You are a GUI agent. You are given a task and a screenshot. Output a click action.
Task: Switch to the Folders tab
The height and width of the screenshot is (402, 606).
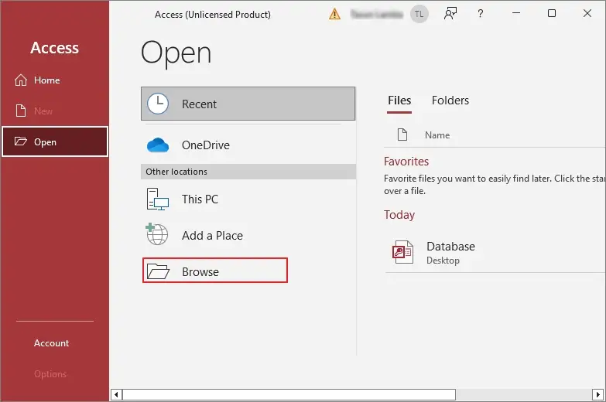pos(450,100)
